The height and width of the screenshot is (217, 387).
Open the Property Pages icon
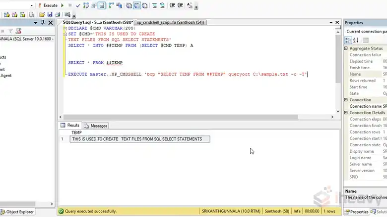(x=366, y=40)
